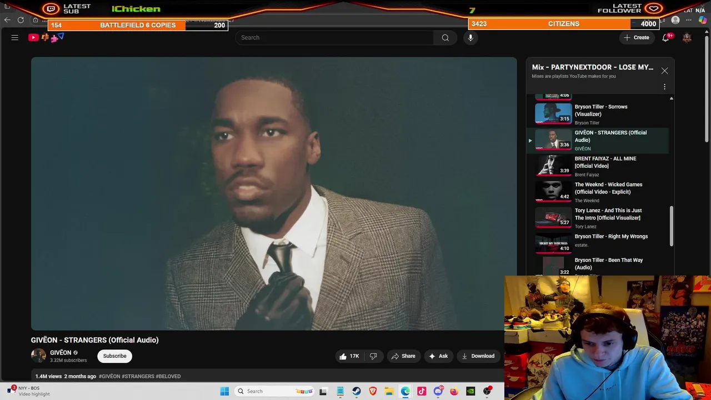This screenshot has width=711, height=400.
Task: Open the GIVĒON channel avatar
Action: point(38,356)
